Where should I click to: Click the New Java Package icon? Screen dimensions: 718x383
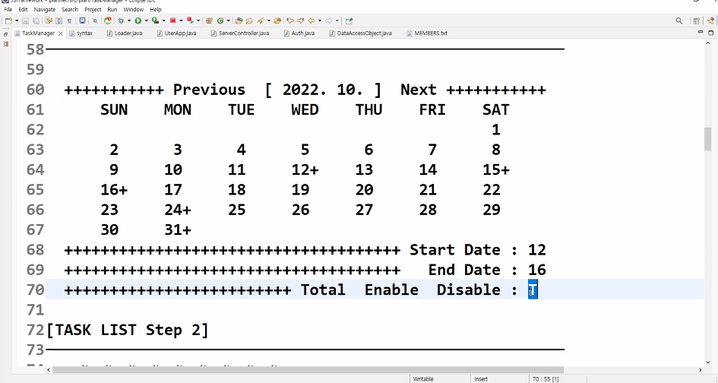click(209, 21)
